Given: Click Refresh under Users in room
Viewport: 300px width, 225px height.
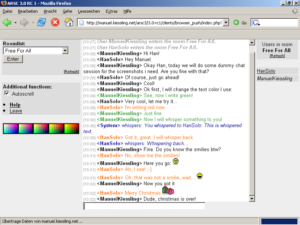Looking at the screenshot, I should pos(277,56).
